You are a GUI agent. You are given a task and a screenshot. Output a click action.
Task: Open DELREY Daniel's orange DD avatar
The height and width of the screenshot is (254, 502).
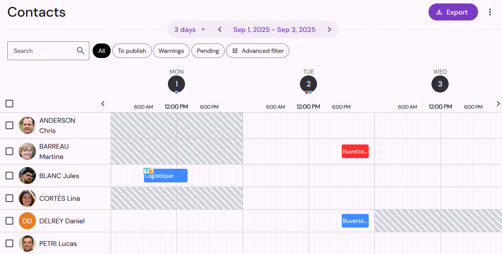click(27, 221)
